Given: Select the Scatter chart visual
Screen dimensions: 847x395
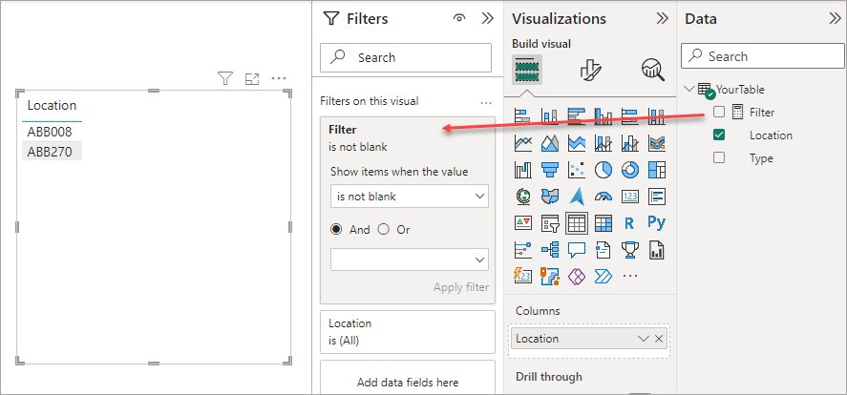Looking at the screenshot, I should pos(577,170).
